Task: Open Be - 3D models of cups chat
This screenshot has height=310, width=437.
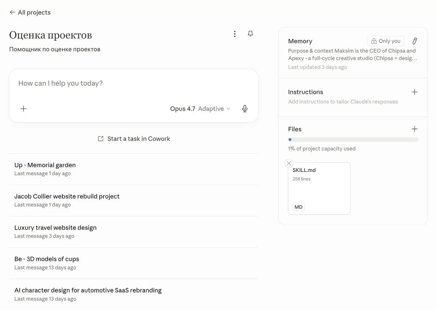Action: (x=47, y=259)
